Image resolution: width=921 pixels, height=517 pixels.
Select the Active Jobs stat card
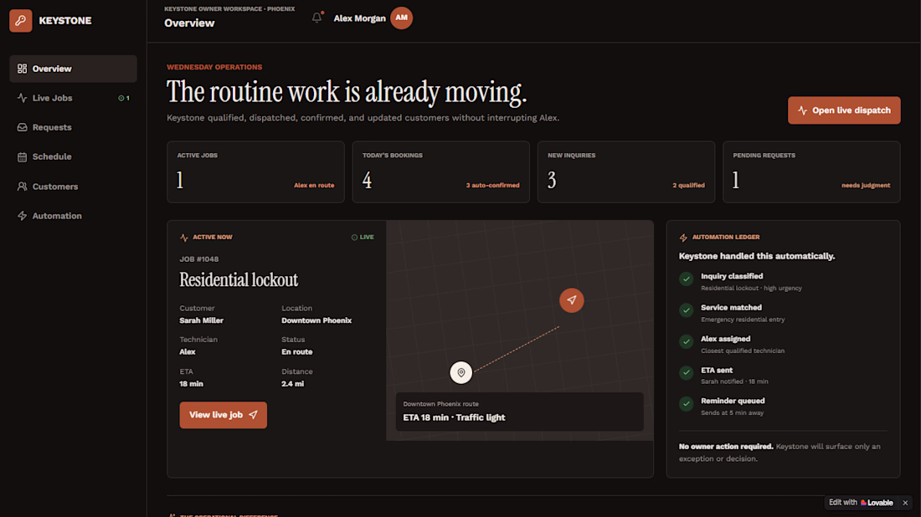(255, 172)
